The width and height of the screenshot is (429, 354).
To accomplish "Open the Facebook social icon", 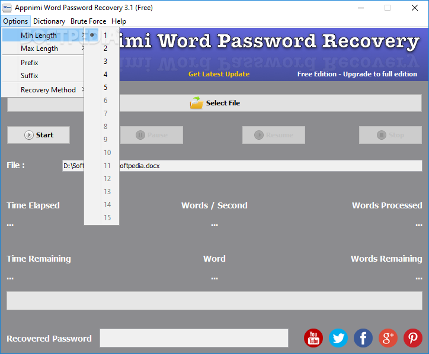I will (363, 338).
